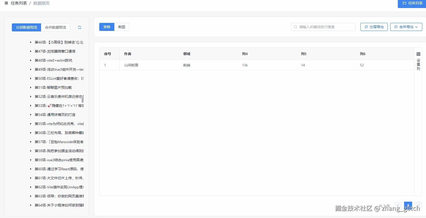
Task: Click the 数据预览 breadcrumb item
Action: click(x=41, y=3)
